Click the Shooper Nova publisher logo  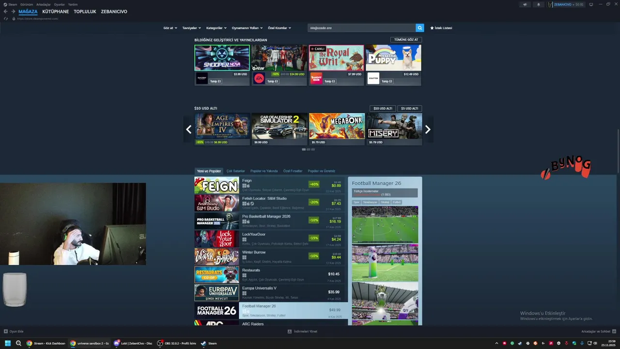click(202, 79)
